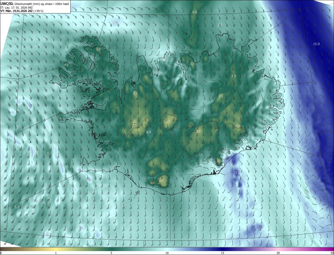
Task: Click the 6.4 value label on the map
Action: coord(148,132)
